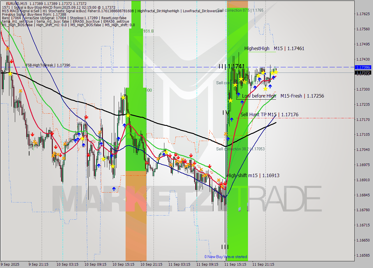Select the blue 1.17396 price tag on the axis
The height and width of the screenshot is (268, 373).
pos(363,67)
